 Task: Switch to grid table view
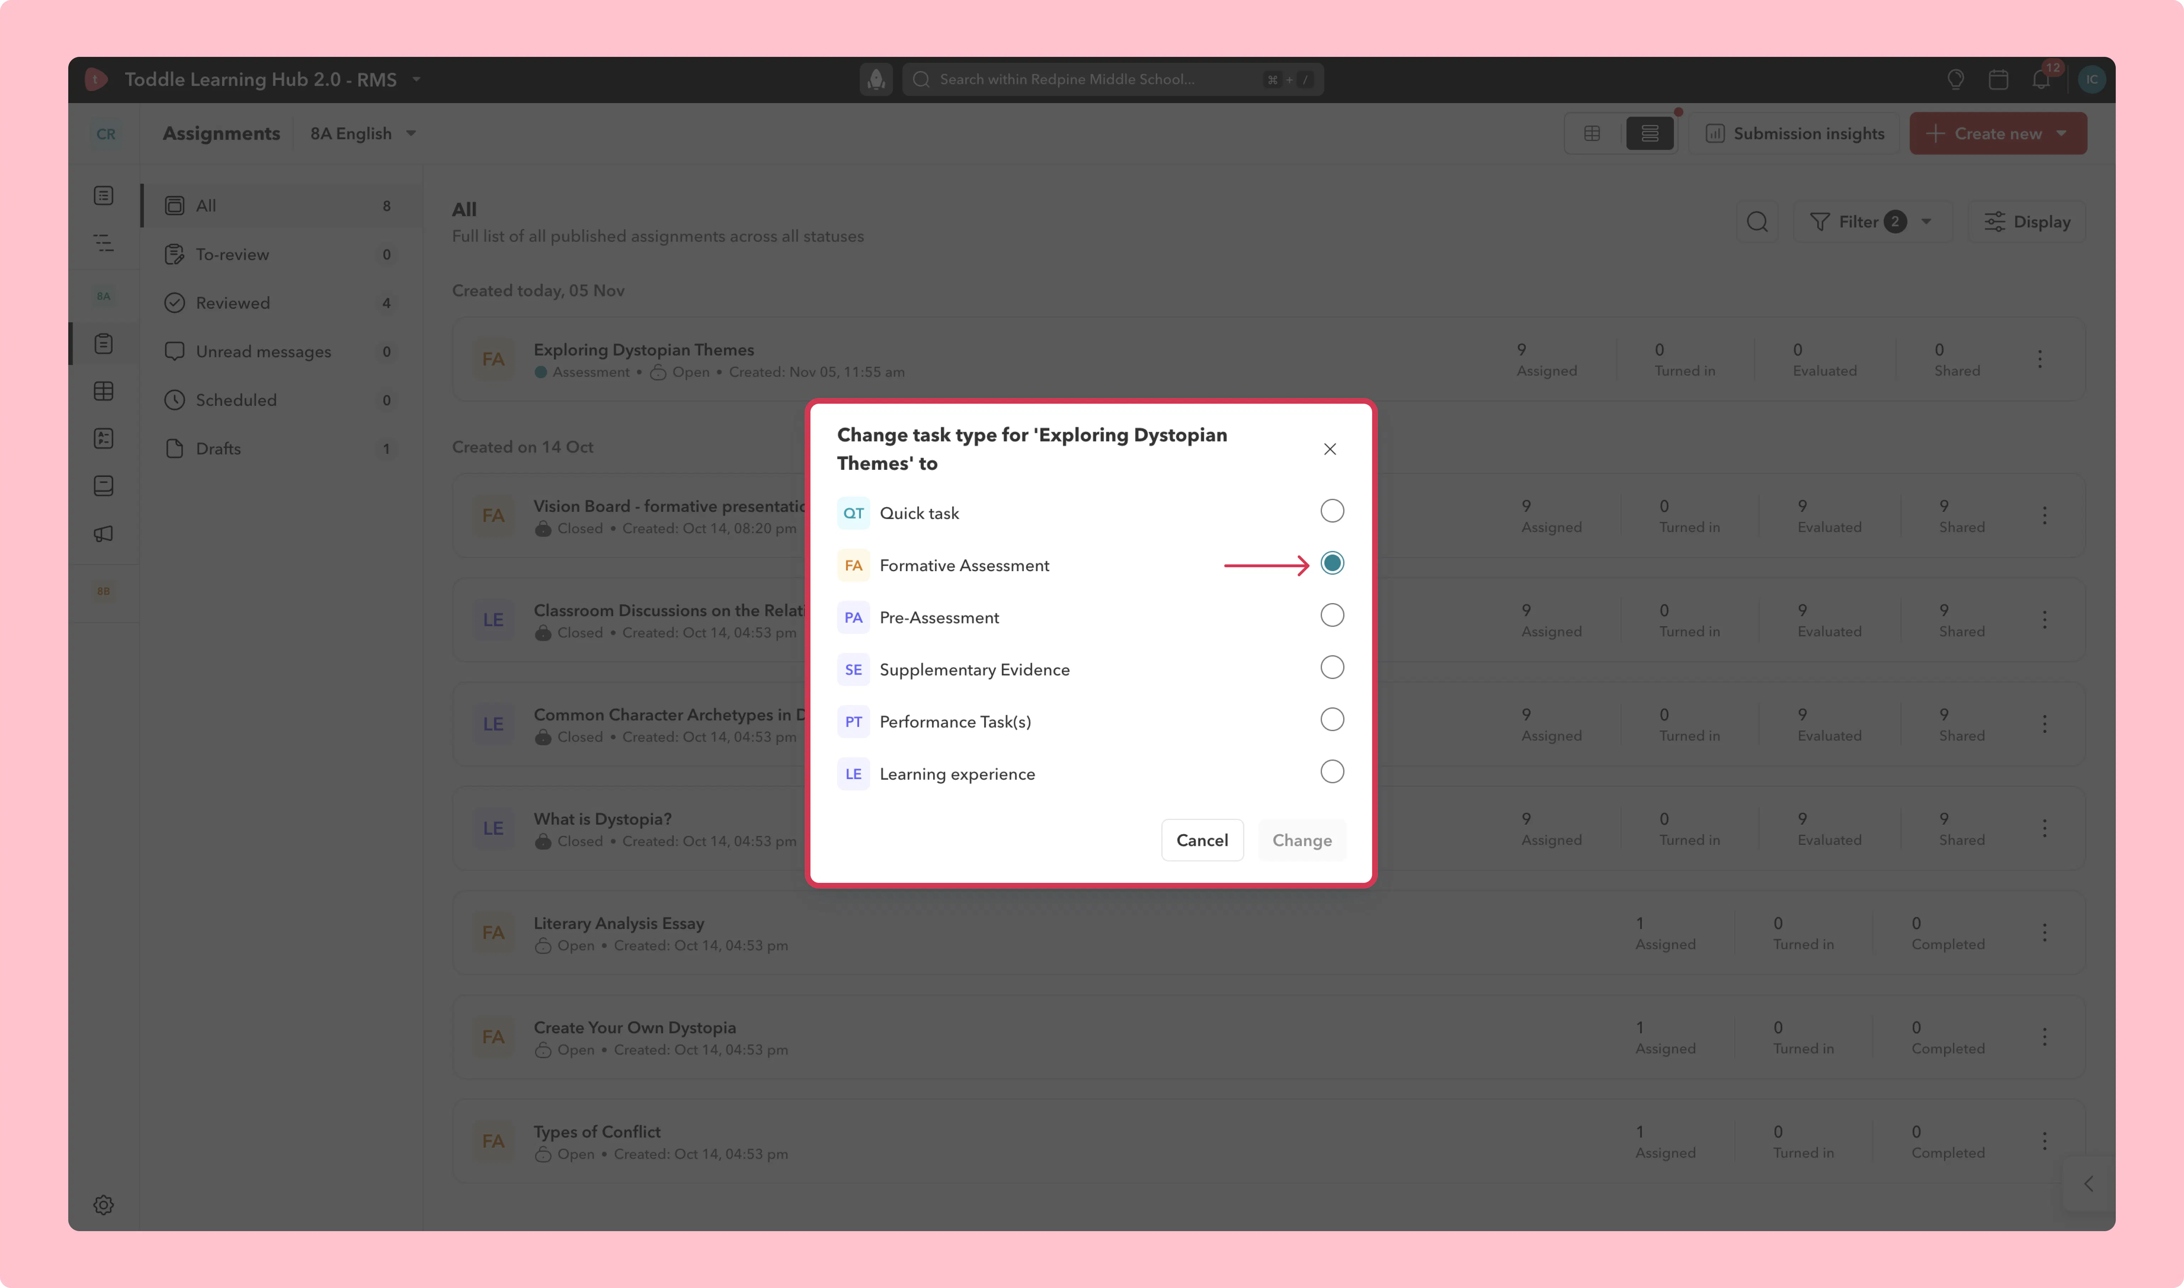pyautogui.click(x=1592, y=134)
